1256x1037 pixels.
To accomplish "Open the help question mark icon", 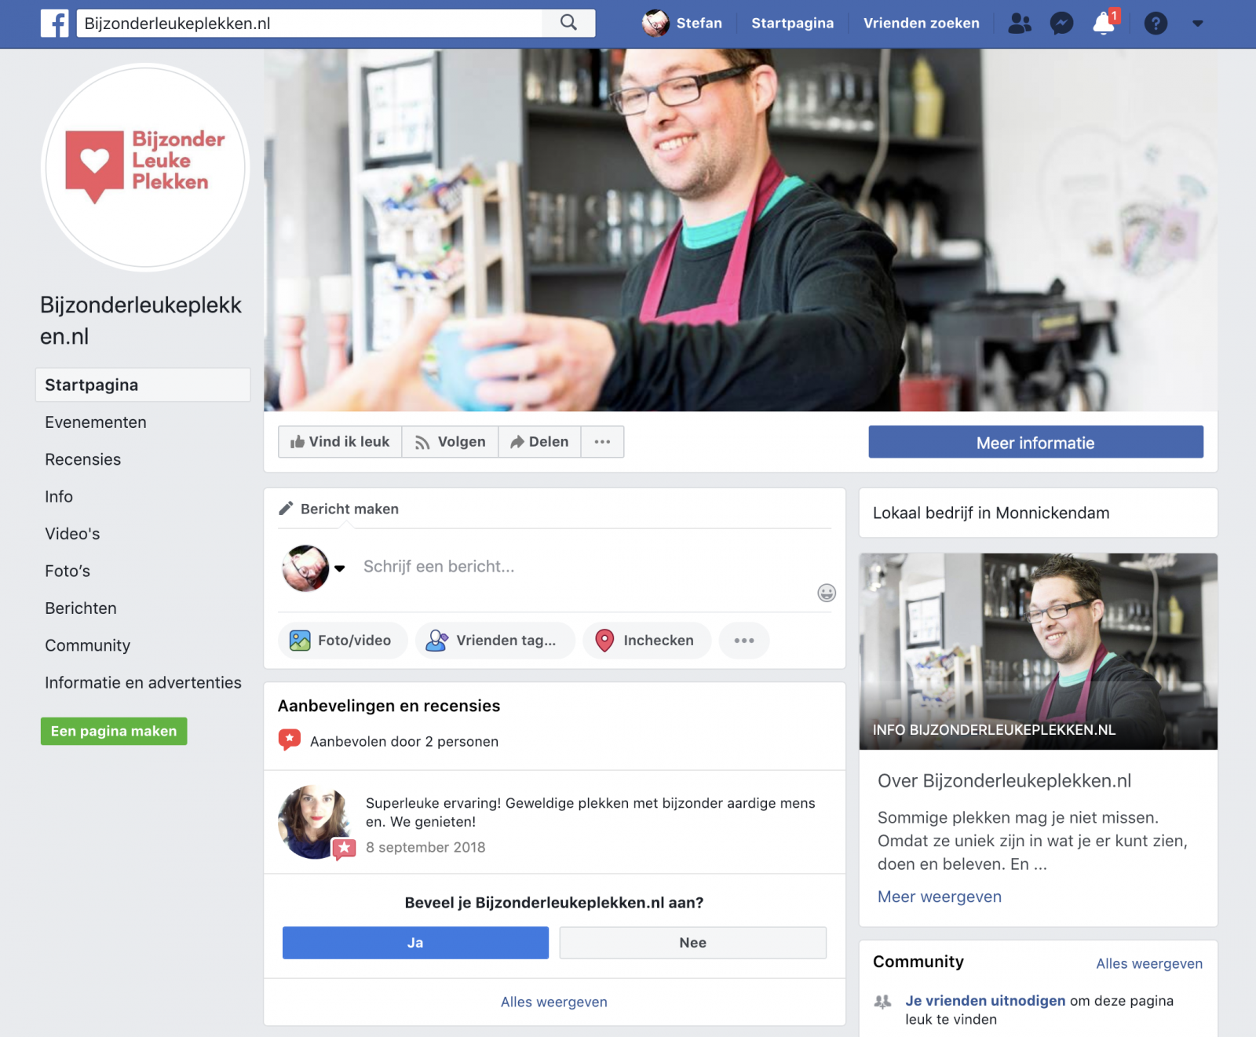I will point(1156,24).
